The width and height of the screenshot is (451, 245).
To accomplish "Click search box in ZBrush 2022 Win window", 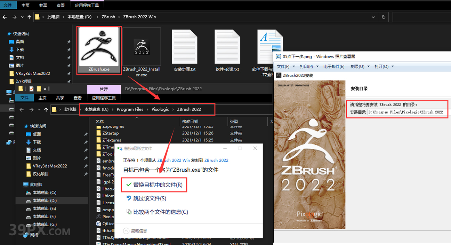I will (x=421, y=17).
